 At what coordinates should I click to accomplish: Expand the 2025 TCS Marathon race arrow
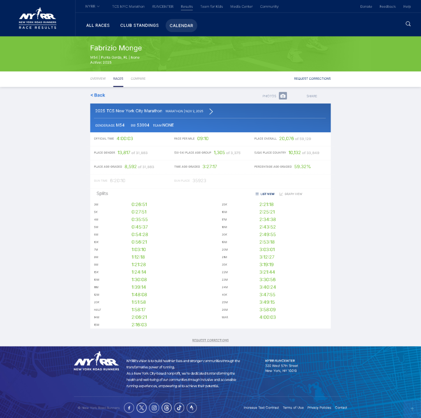point(211,111)
